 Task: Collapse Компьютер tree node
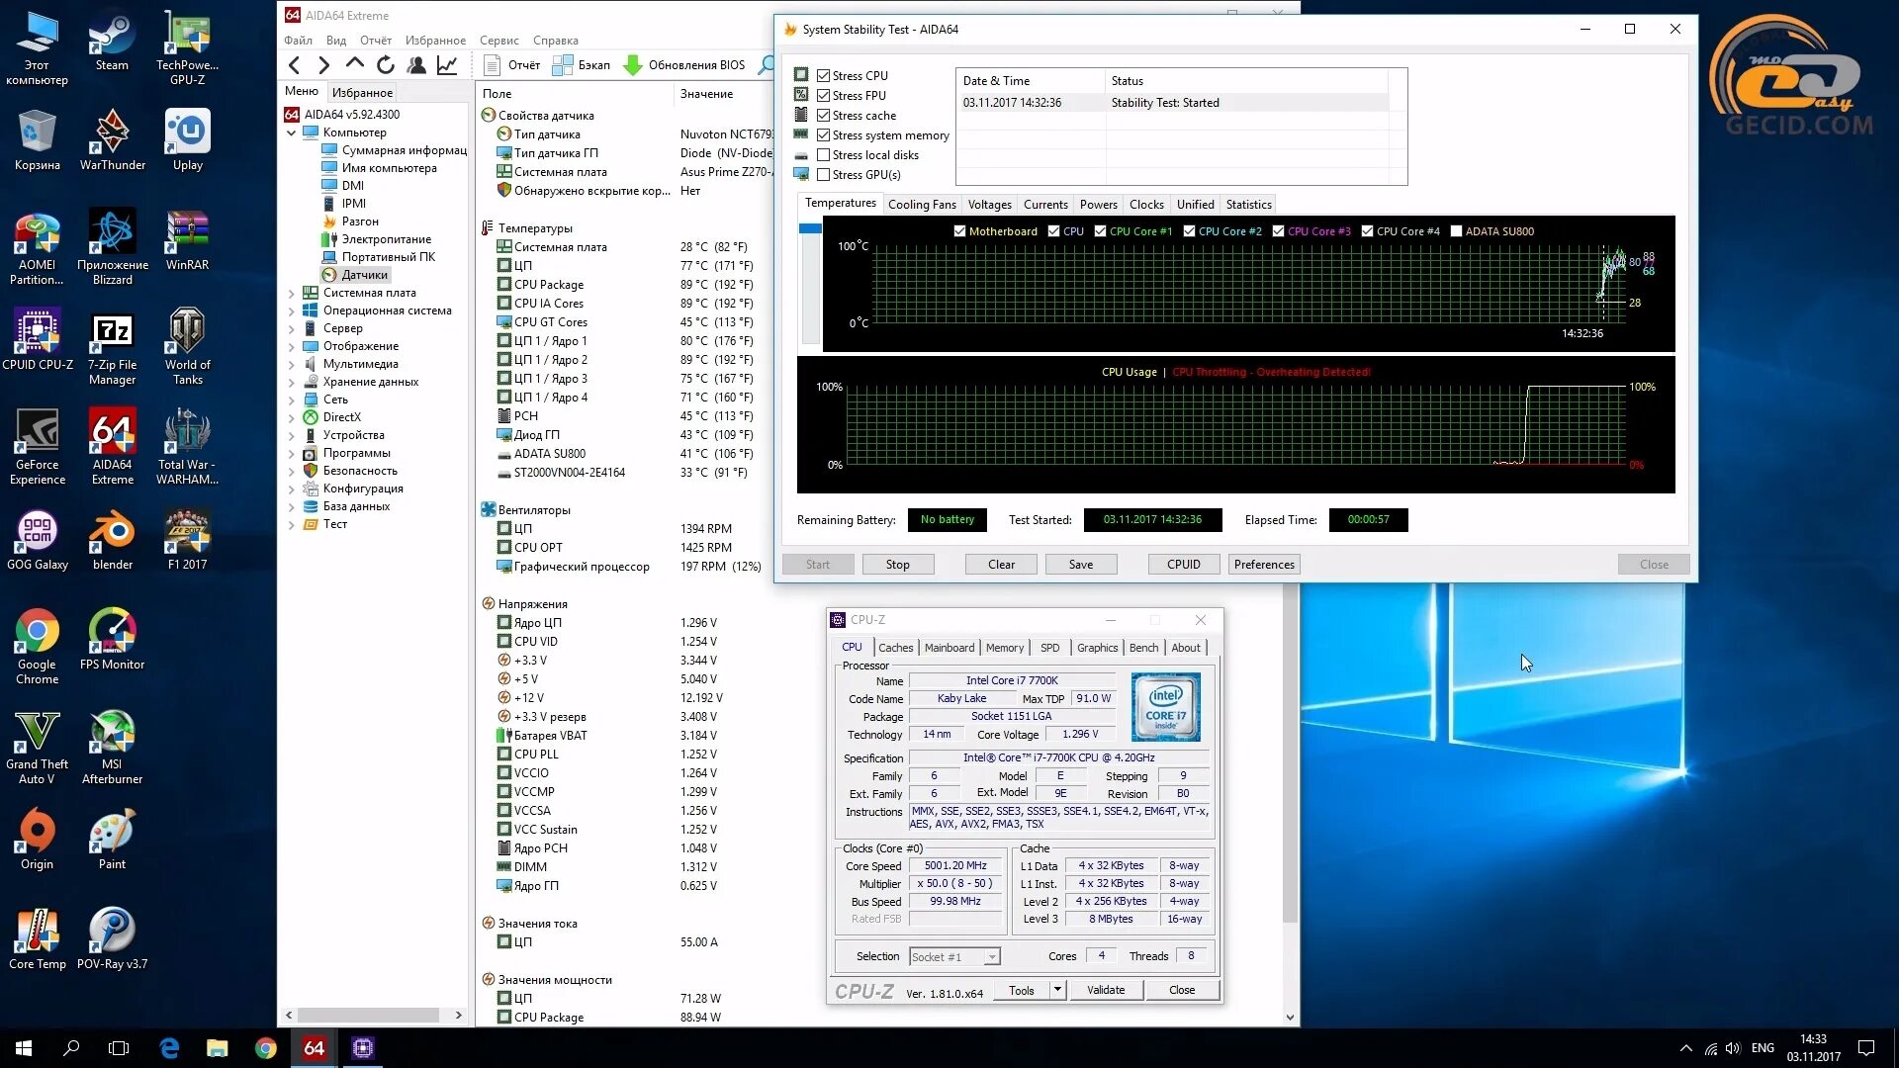pyautogui.click(x=292, y=133)
